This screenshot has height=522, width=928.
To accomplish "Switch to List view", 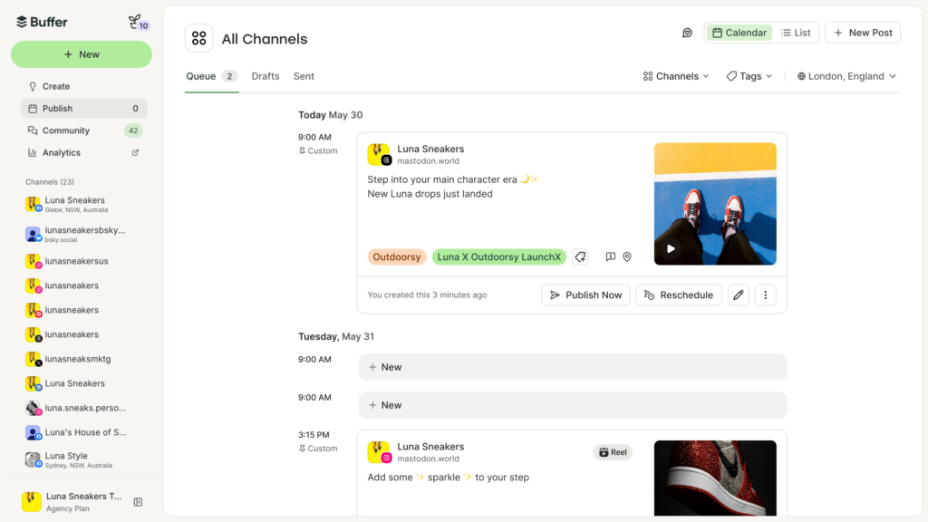I will [796, 33].
